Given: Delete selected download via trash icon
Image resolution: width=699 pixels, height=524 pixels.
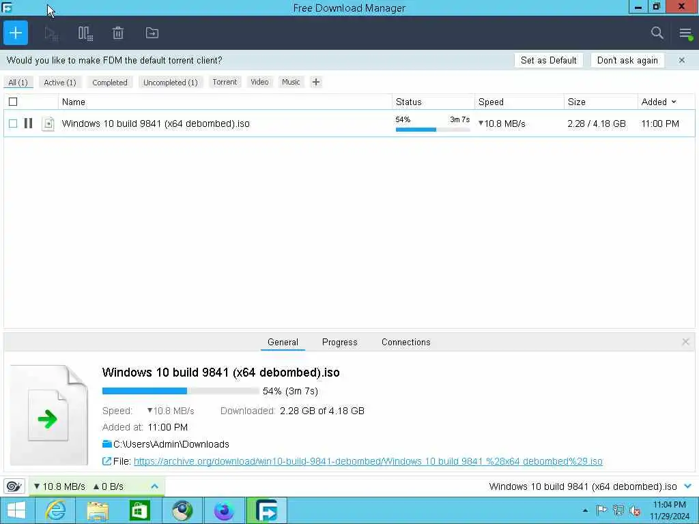Looking at the screenshot, I should pos(118,33).
